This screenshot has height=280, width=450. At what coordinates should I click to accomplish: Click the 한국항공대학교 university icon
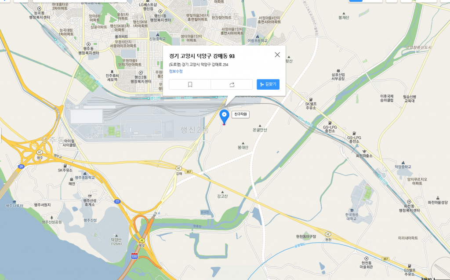[352, 210]
